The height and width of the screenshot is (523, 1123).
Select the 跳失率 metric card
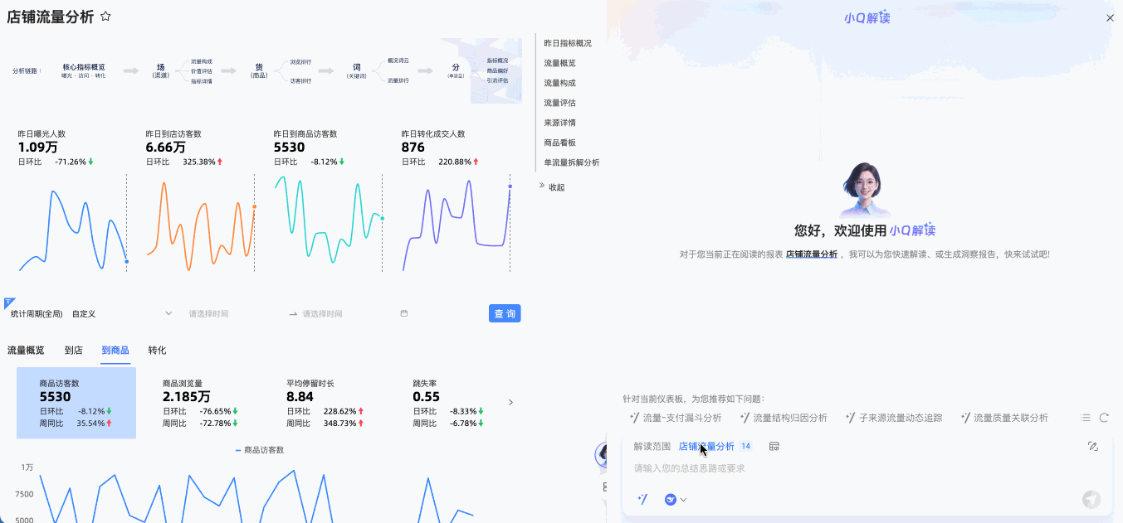click(x=448, y=403)
